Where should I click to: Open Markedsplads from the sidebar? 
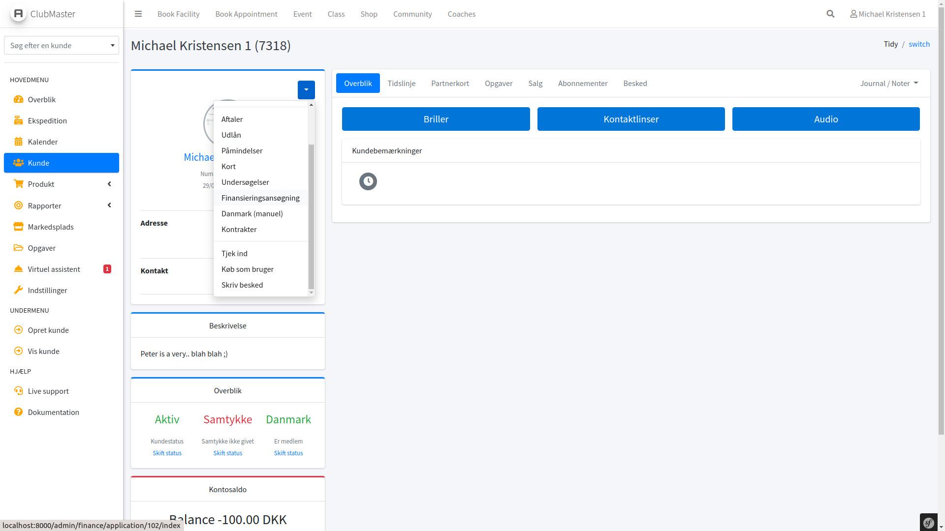pos(50,227)
